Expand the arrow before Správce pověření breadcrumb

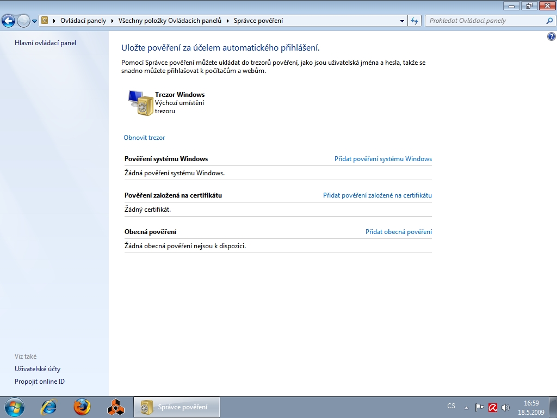pyautogui.click(x=228, y=21)
